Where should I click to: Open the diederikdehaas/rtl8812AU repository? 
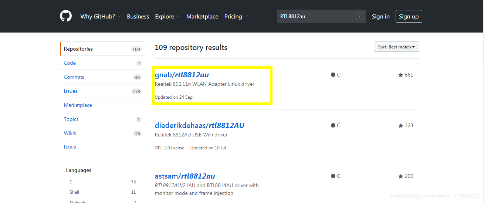[200, 125]
